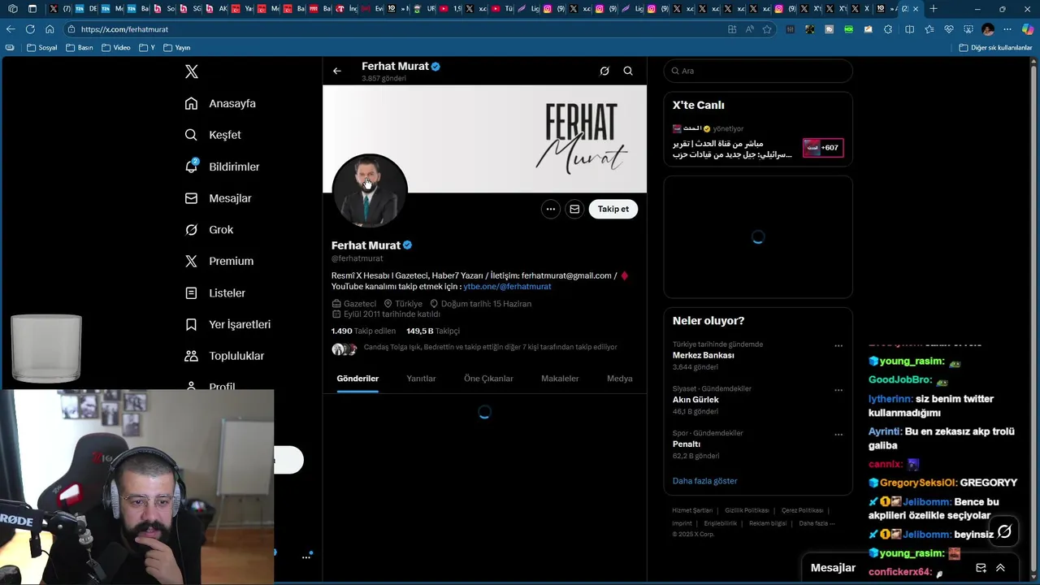The height and width of the screenshot is (585, 1040).
Task: Switch to Gönderiler tab
Action: coord(357,379)
